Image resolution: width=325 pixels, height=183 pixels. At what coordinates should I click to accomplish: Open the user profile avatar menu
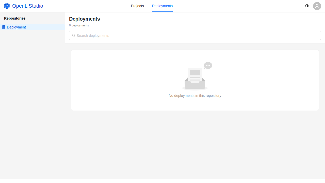[x=317, y=6]
